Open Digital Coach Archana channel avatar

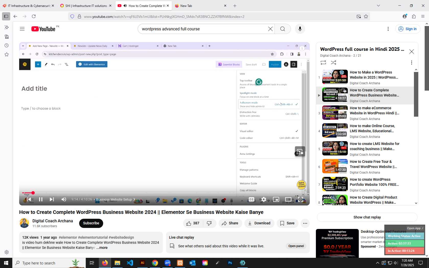(x=24, y=223)
